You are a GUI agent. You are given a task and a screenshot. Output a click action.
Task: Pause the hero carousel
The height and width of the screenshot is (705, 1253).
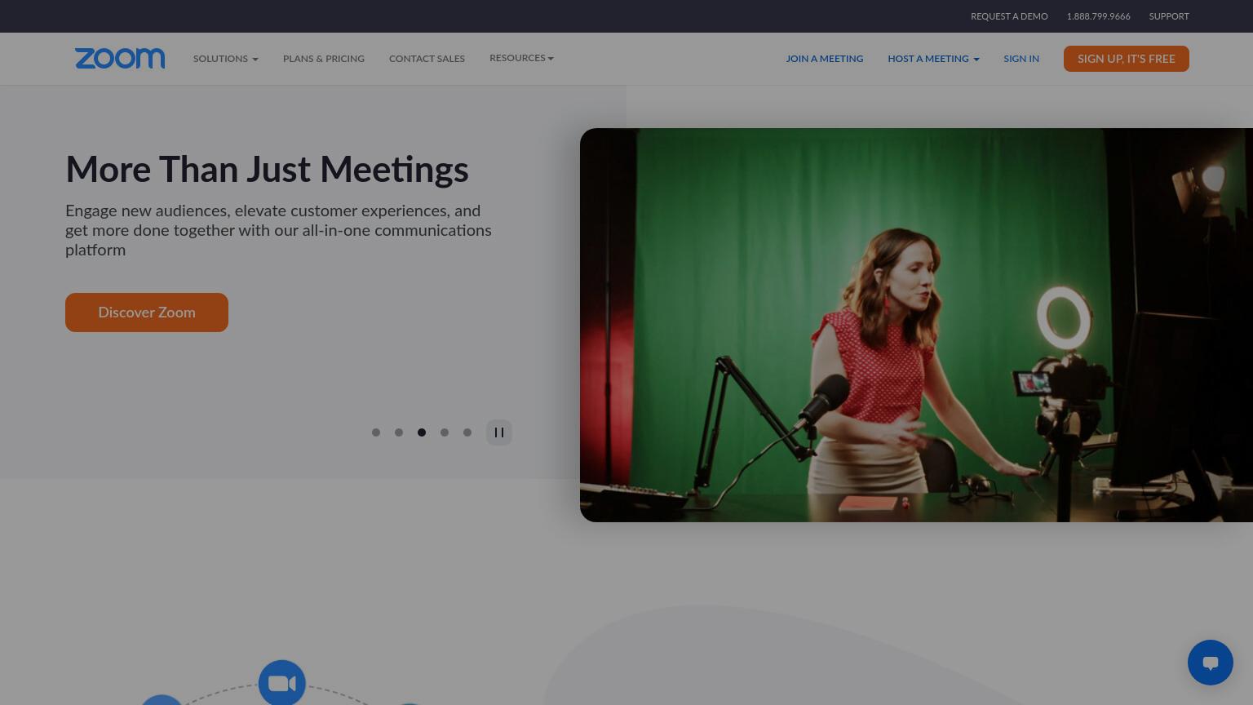click(499, 432)
